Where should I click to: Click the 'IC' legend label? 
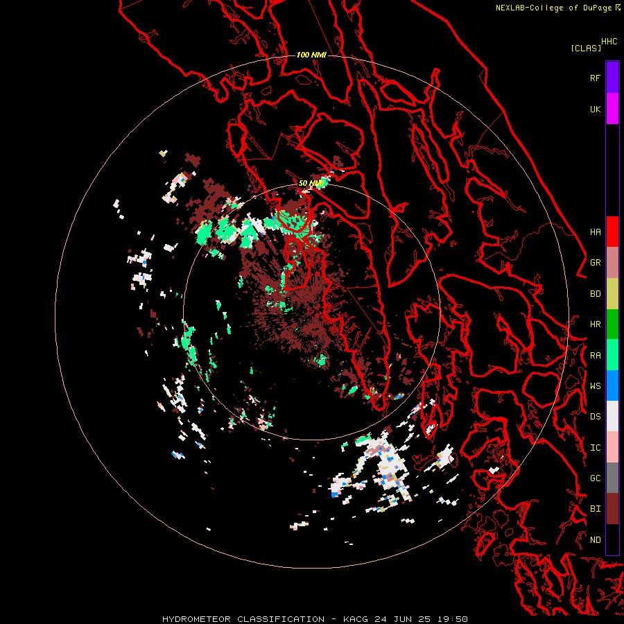click(x=595, y=448)
